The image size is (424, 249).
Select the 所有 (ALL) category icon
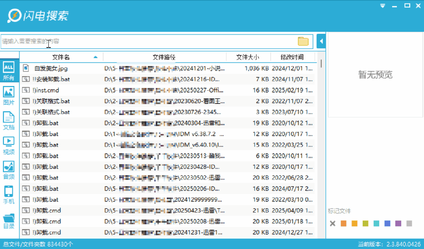[9, 71]
